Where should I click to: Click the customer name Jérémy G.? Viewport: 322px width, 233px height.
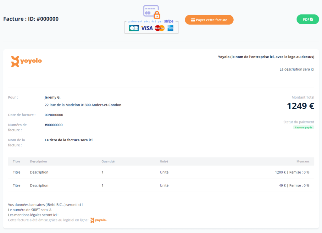coord(53,97)
